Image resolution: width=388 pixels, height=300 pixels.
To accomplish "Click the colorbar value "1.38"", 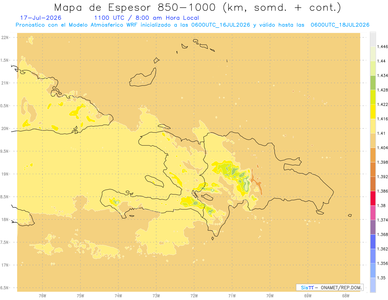I will [x=381, y=206].
